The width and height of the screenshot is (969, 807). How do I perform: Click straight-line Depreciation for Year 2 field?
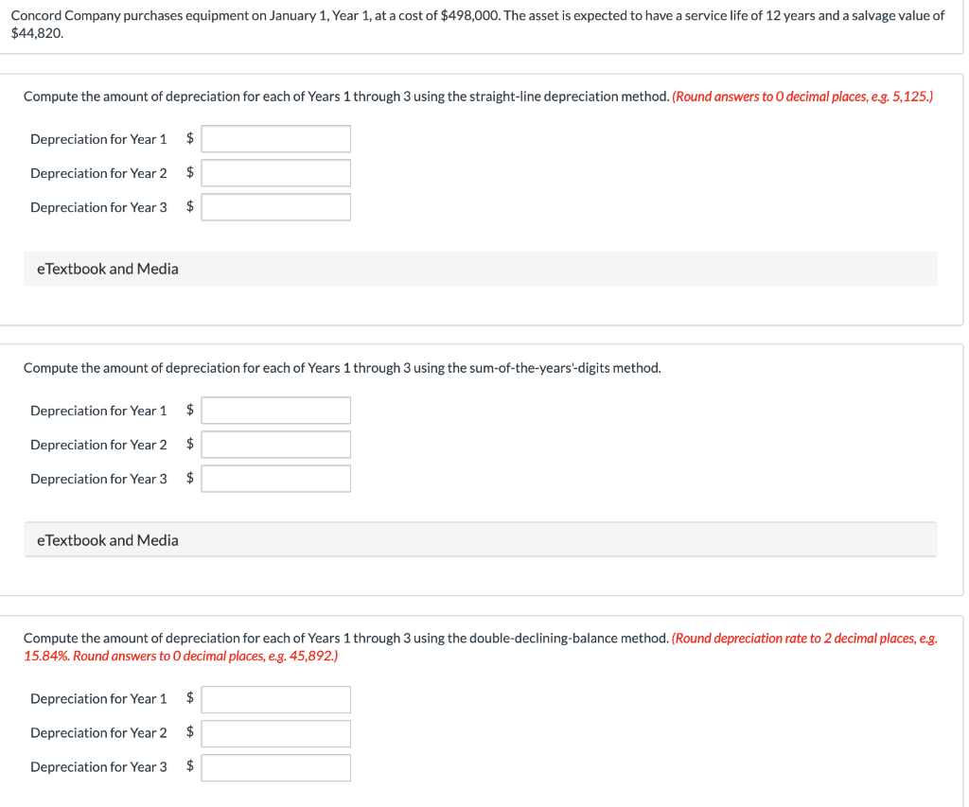(x=275, y=173)
